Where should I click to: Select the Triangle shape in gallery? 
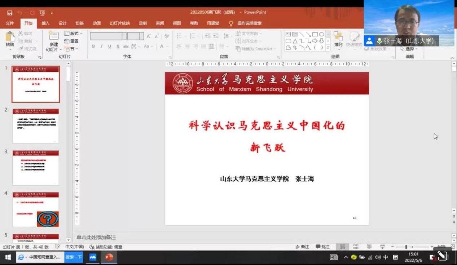tap(295, 41)
